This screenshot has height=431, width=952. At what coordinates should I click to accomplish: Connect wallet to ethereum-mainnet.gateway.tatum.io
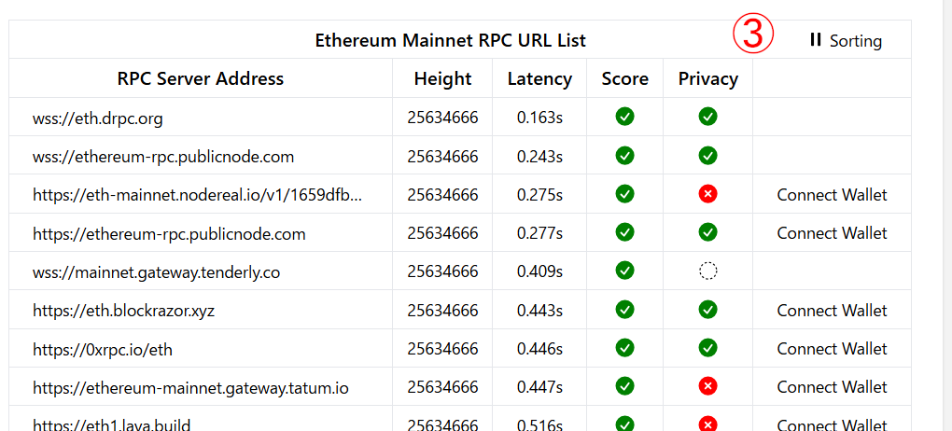click(832, 386)
